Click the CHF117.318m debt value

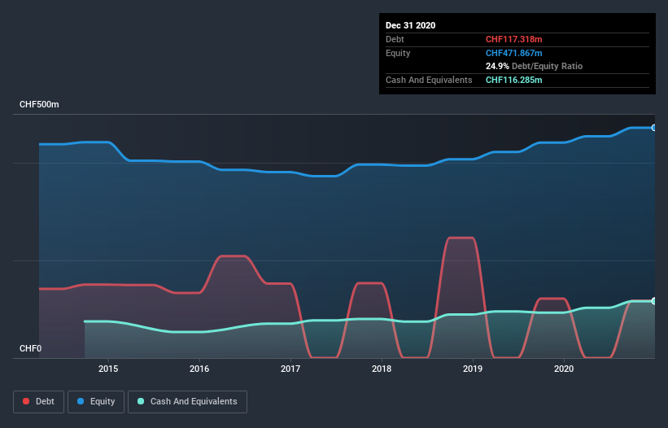point(513,39)
